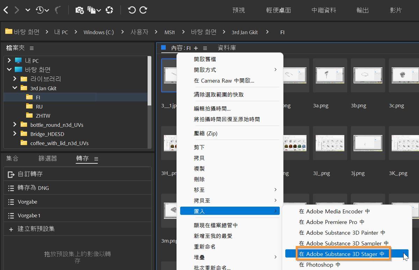This screenshot has height=270, width=419.
Task: Expand the 내 PC tree node
Action: click(x=9, y=61)
